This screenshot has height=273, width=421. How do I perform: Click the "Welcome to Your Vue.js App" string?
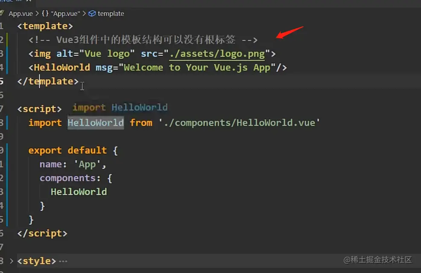(x=197, y=67)
